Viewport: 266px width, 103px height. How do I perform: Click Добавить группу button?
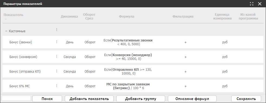click(x=141, y=99)
